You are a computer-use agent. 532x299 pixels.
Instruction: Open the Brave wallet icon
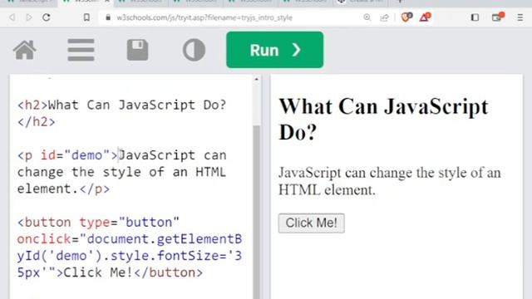[x=497, y=17]
